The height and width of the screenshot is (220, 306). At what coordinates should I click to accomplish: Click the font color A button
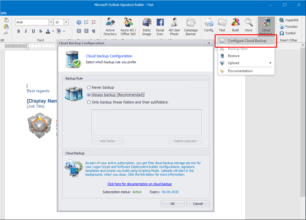pos(48,31)
